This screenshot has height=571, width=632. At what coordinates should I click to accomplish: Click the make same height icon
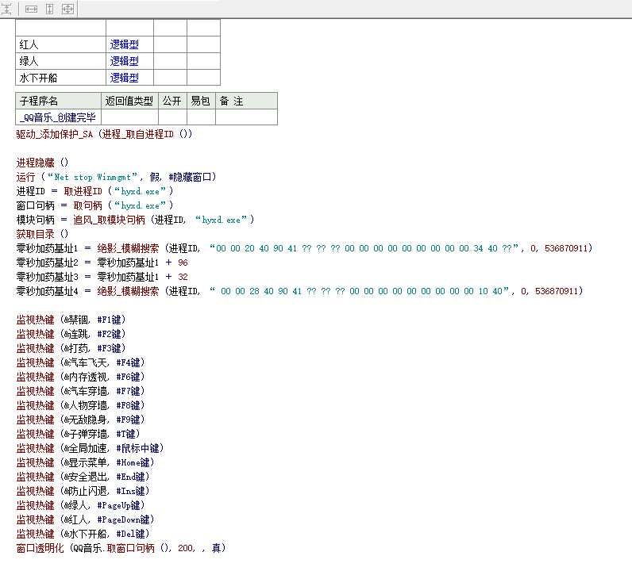coord(49,9)
